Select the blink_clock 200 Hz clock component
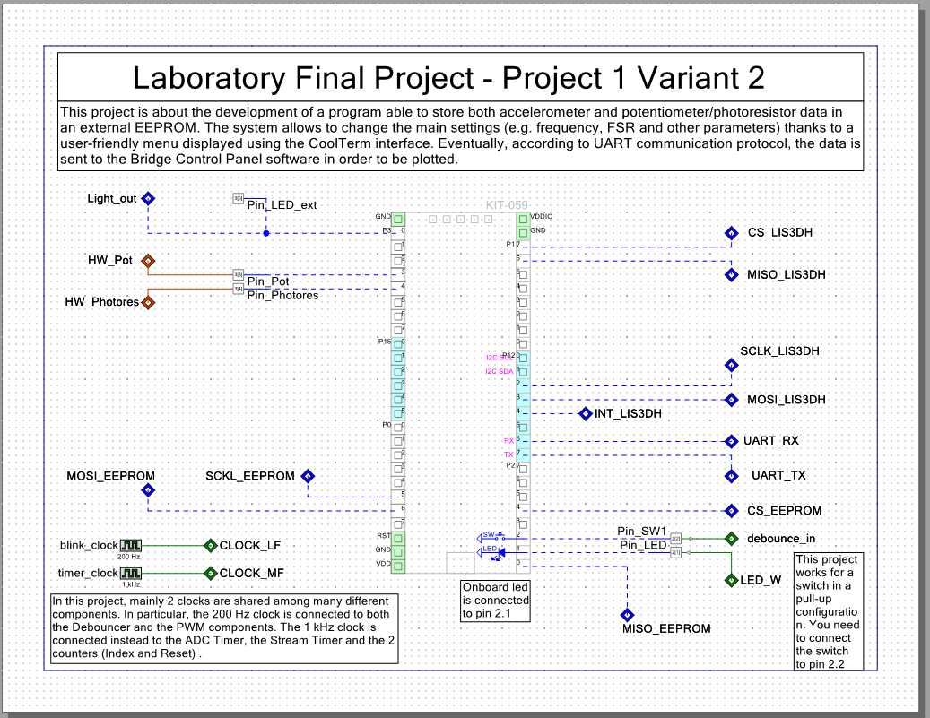 click(131, 545)
